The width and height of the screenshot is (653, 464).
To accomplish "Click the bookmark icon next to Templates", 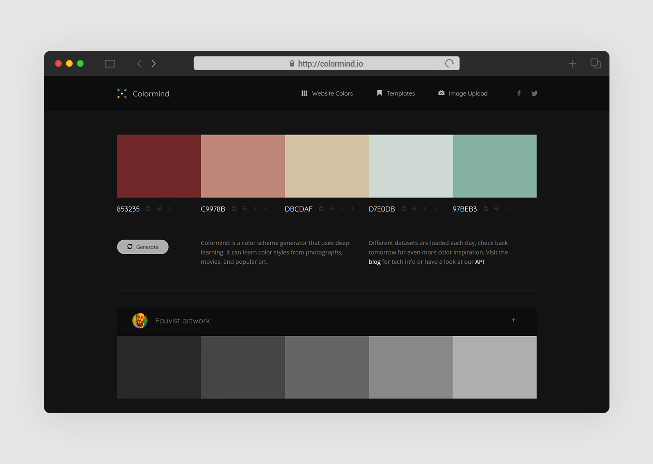I will [x=380, y=92].
